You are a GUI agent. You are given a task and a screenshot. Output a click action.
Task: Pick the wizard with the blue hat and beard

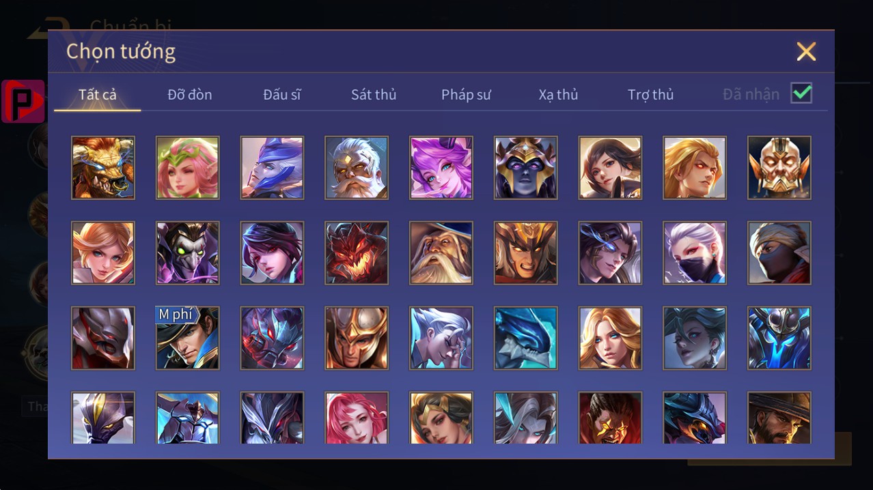(x=441, y=253)
